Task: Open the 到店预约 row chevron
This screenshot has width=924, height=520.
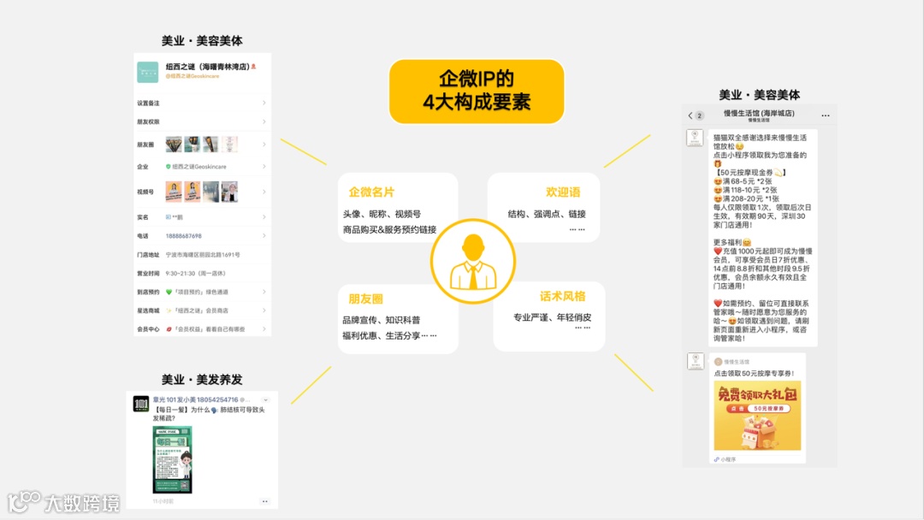Action: tap(264, 292)
